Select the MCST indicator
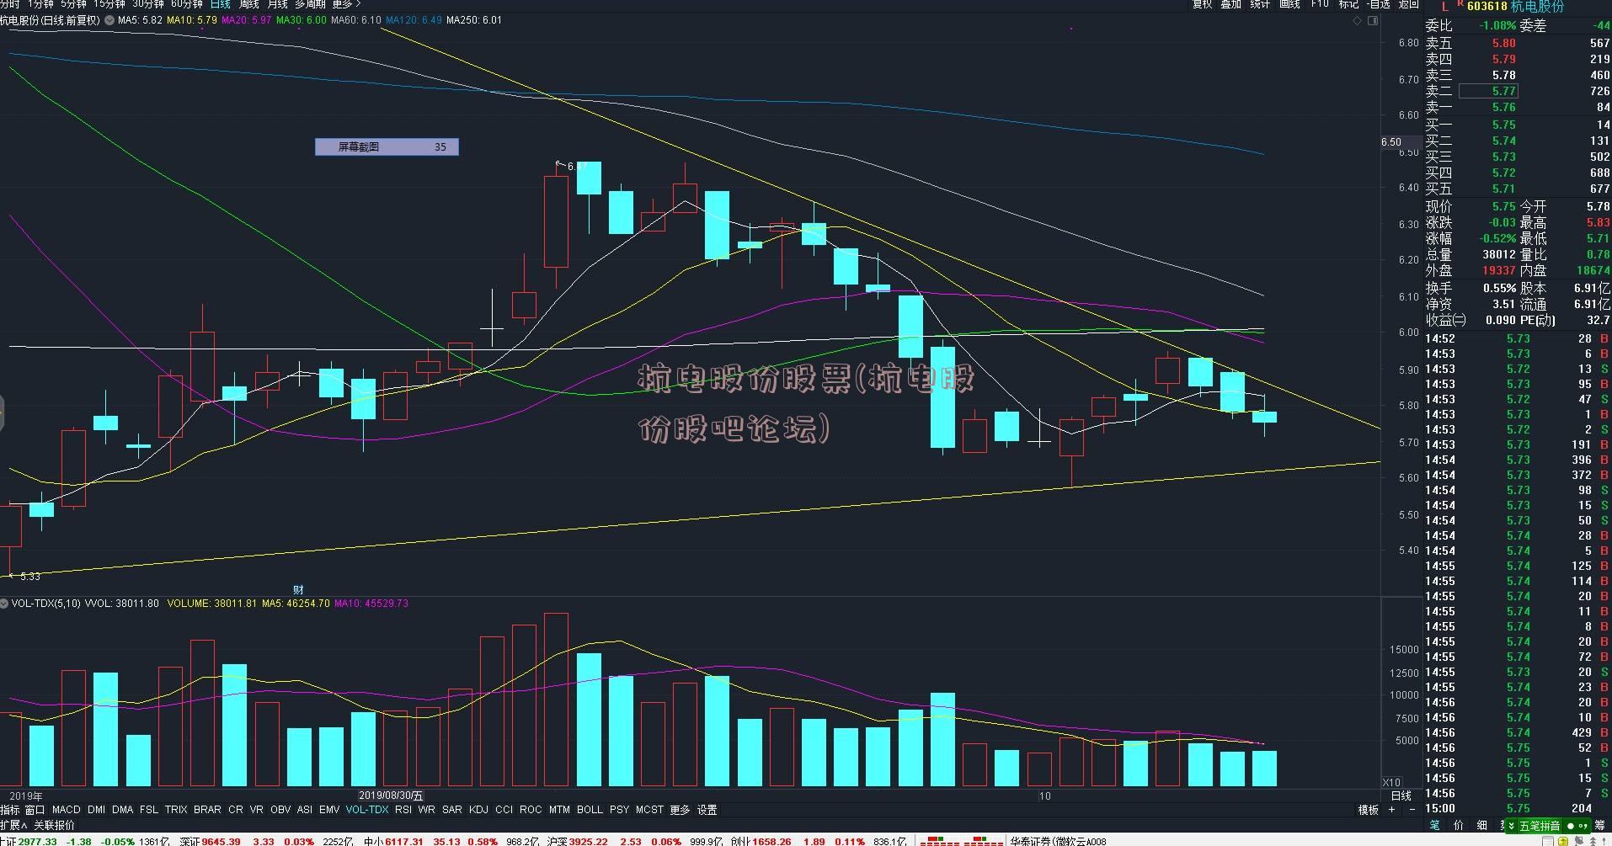 (x=649, y=810)
